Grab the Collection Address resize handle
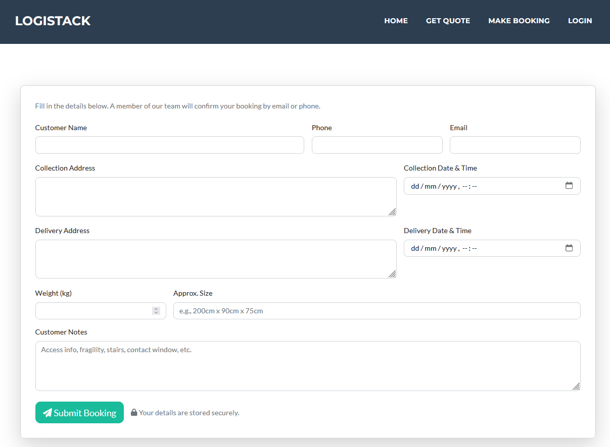610x447 pixels. point(392,212)
